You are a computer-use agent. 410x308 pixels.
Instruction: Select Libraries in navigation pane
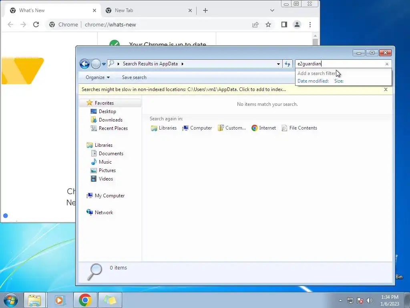click(104, 145)
